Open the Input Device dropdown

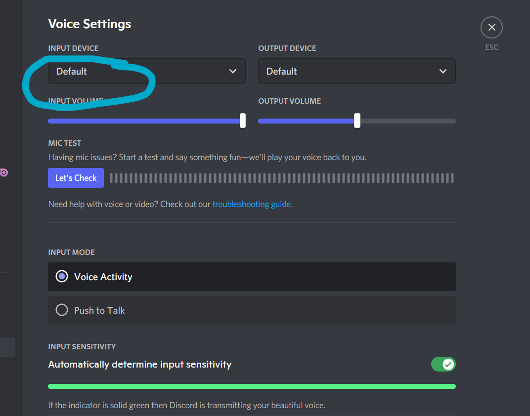click(x=147, y=71)
